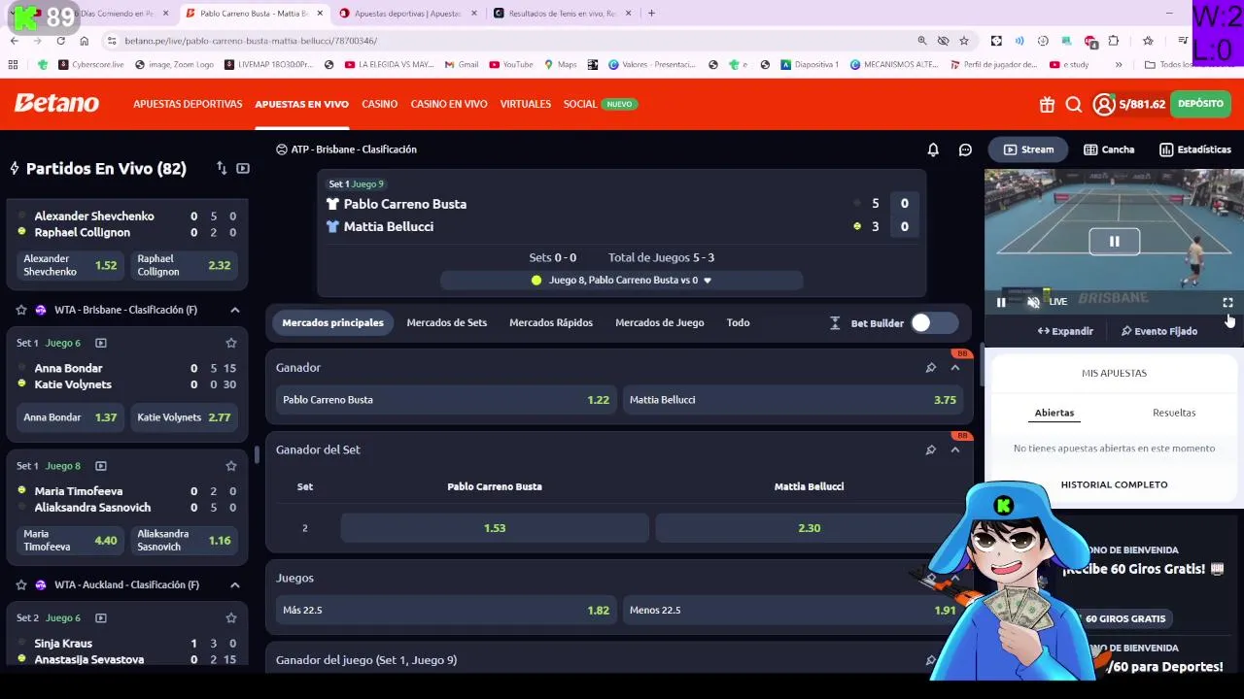The width and height of the screenshot is (1244, 699).
Task: Enter fullscreen on the live stream
Action: (1227, 302)
